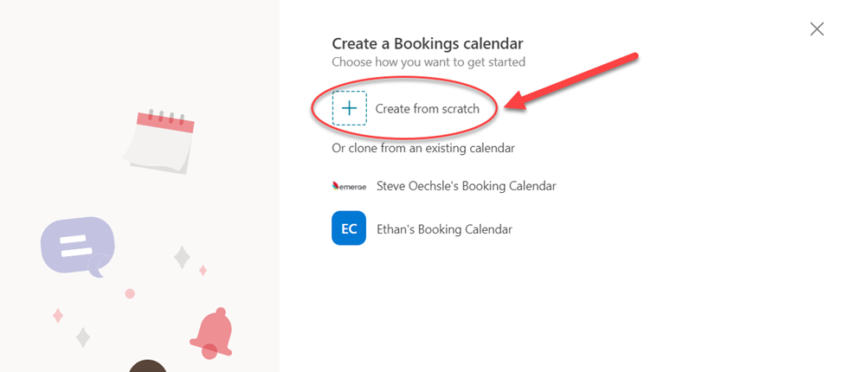Select the Create from scratch label
The image size is (844, 372).
[428, 109]
